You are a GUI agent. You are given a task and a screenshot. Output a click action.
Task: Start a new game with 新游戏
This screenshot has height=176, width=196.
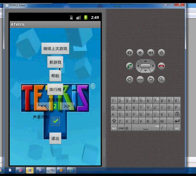55,62
